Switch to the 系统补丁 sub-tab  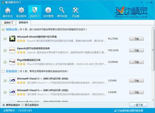[9, 23]
